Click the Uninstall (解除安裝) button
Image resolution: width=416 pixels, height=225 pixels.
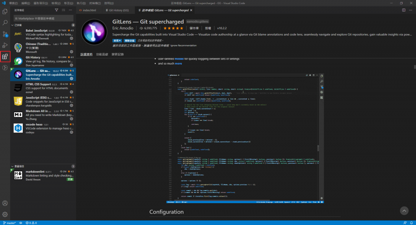point(130,41)
